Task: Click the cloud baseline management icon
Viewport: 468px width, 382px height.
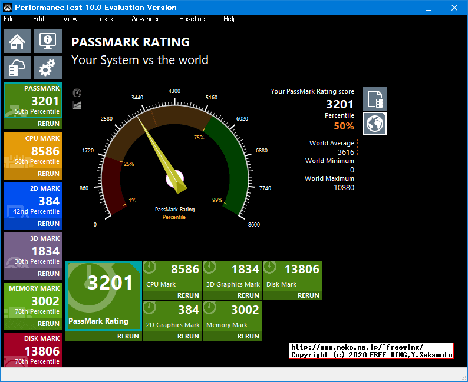Action: coord(17,68)
